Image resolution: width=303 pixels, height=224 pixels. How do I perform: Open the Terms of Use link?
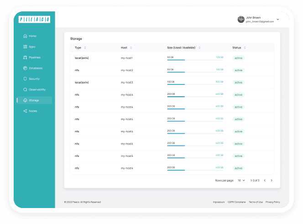[x=256, y=202]
